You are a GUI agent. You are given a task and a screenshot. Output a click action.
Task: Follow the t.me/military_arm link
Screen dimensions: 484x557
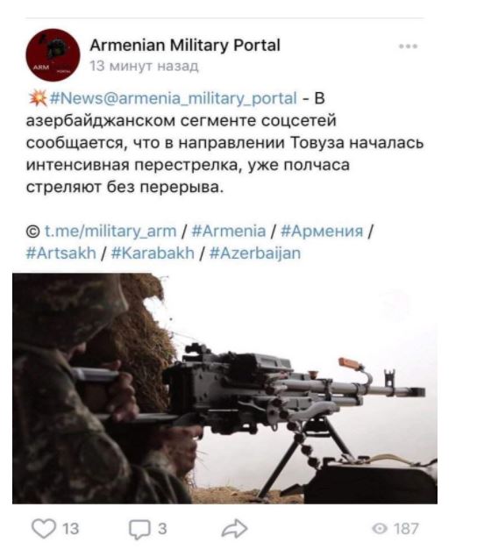110,232
